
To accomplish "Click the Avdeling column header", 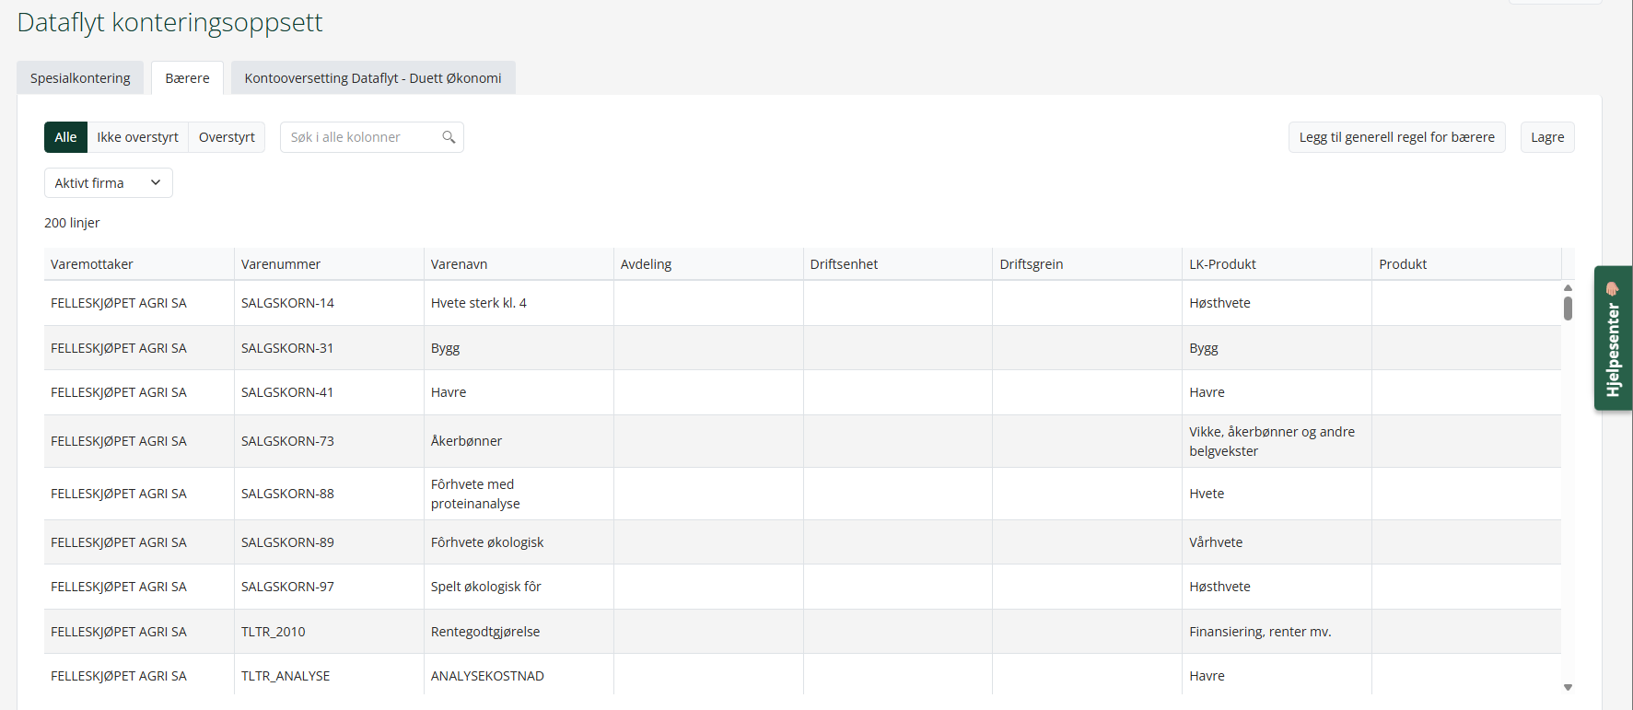I will point(708,264).
